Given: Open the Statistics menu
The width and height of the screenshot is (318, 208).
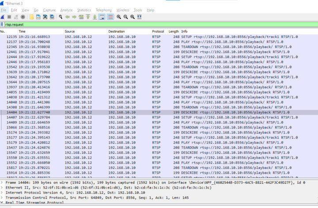Looking at the screenshot, I should (x=84, y=10).
